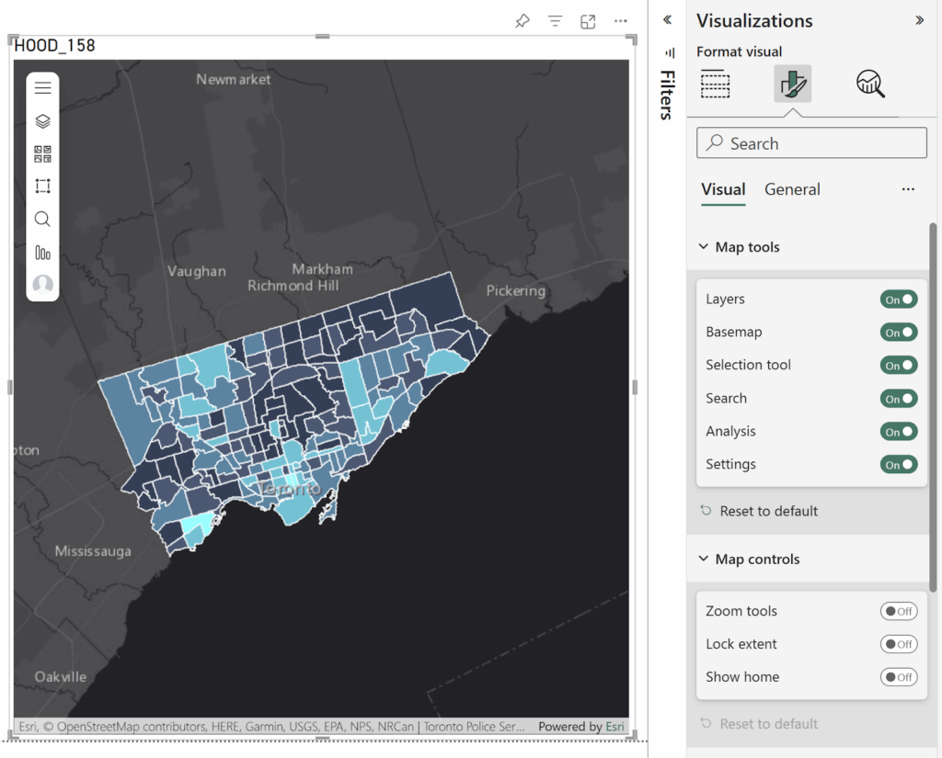Open the map Layers tool
The height and width of the screenshot is (758, 942).
pos(42,121)
